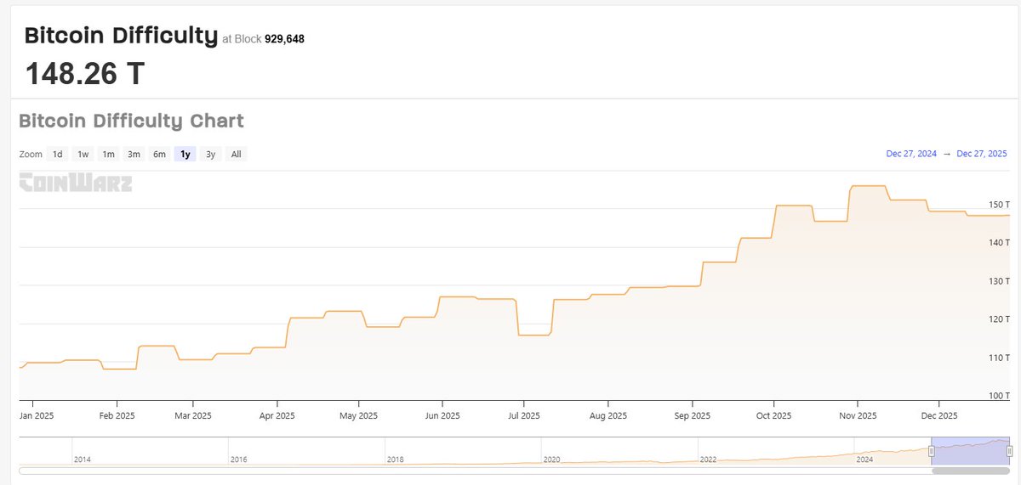Click the Feb 2025 axis label
Viewport: 1021px width, 485px height.
point(117,416)
